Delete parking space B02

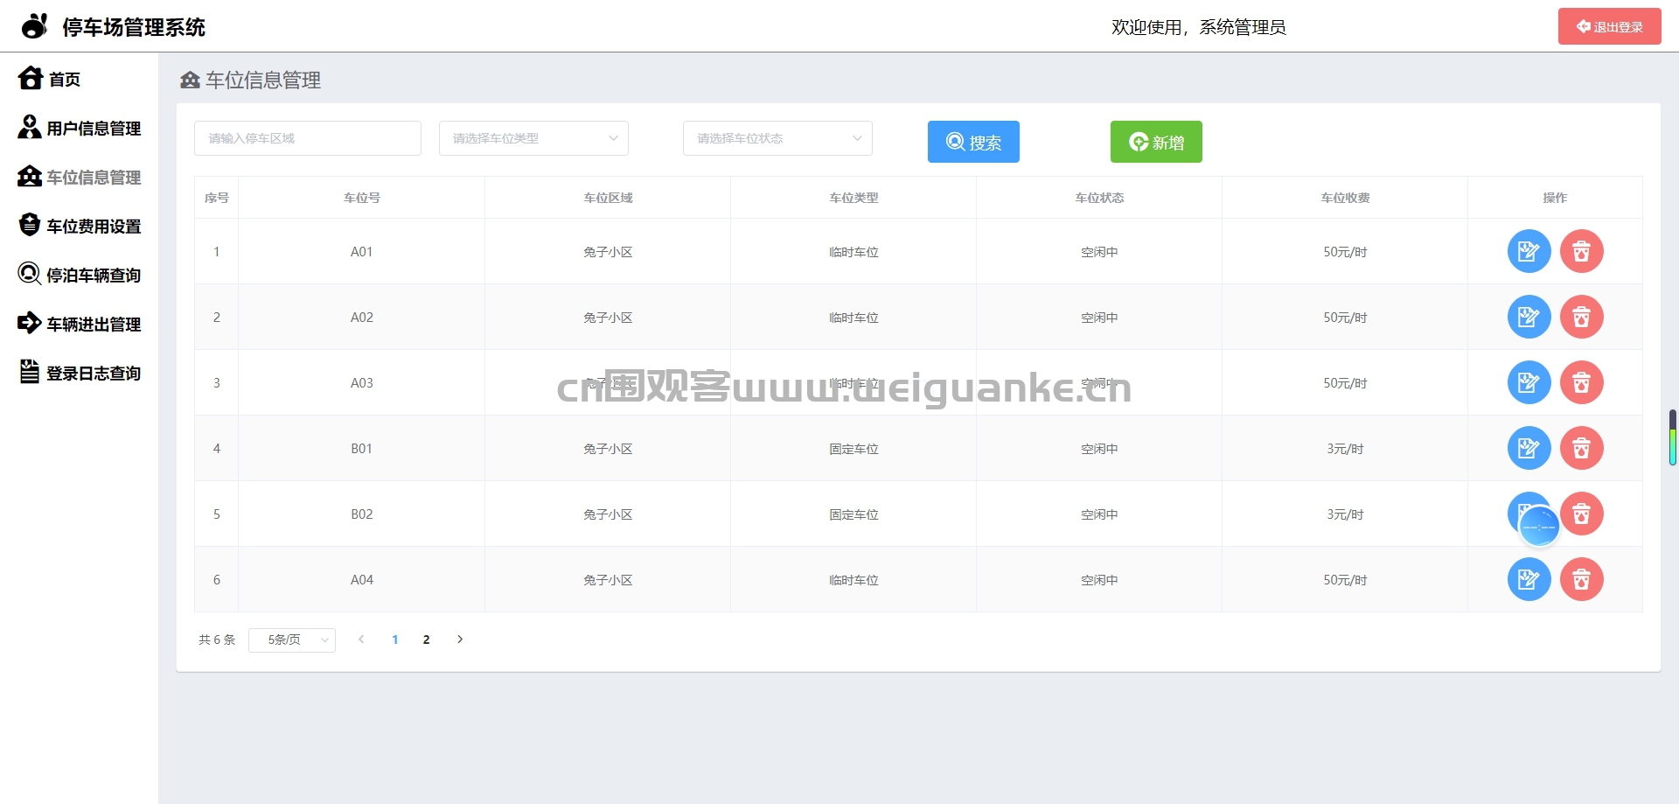click(x=1581, y=514)
